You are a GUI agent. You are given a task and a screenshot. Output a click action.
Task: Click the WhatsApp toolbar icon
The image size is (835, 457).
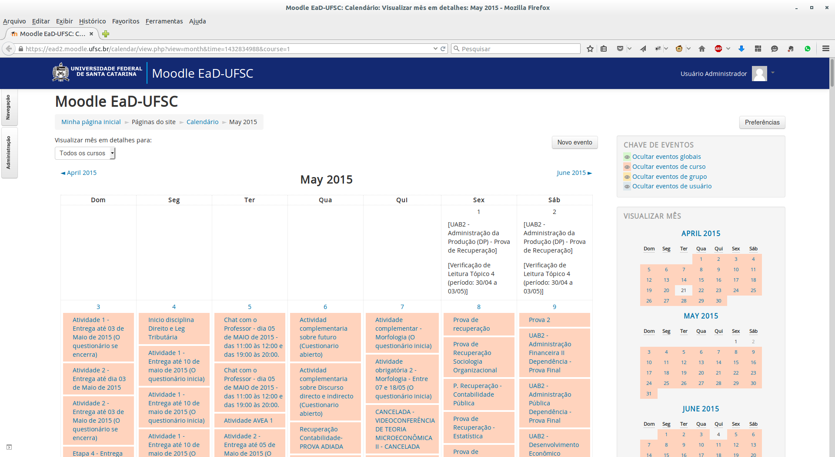[808, 49]
